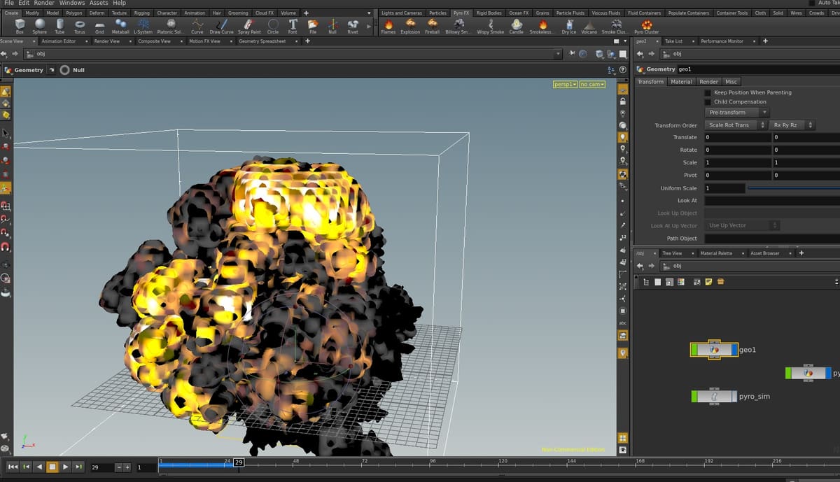Toggle pyro_sim node display flag
The width and height of the screenshot is (840, 482).
tap(733, 397)
